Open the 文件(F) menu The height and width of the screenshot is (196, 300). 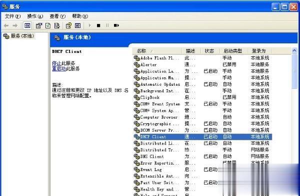pyautogui.click(x=12, y=16)
